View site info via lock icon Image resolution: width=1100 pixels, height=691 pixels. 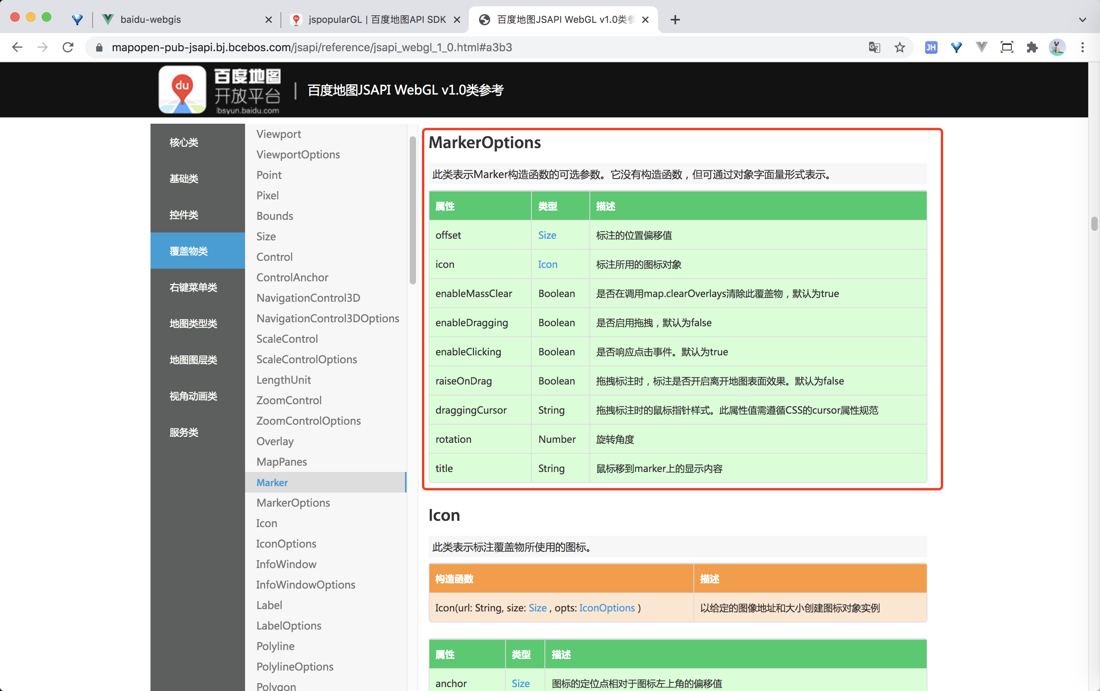tap(98, 48)
